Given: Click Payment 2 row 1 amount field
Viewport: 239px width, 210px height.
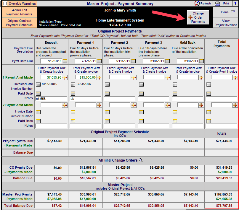Looking at the screenshot, I should point(120,77).
